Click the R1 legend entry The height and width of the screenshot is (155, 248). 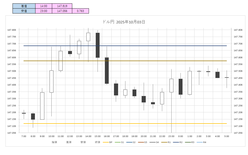click(166, 142)
